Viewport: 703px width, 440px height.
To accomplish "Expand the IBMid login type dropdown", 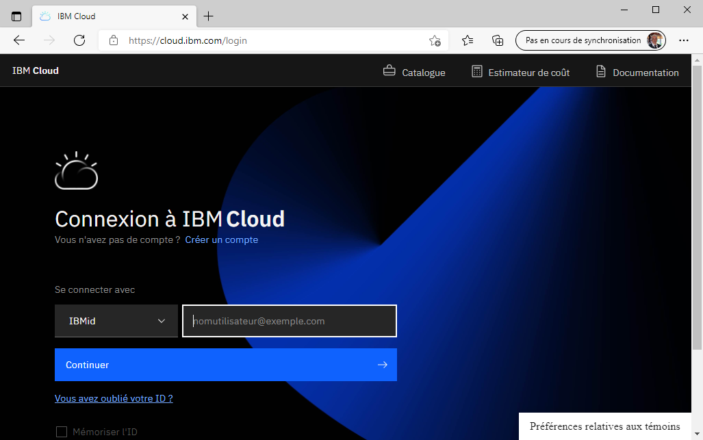I will point(116,321).
